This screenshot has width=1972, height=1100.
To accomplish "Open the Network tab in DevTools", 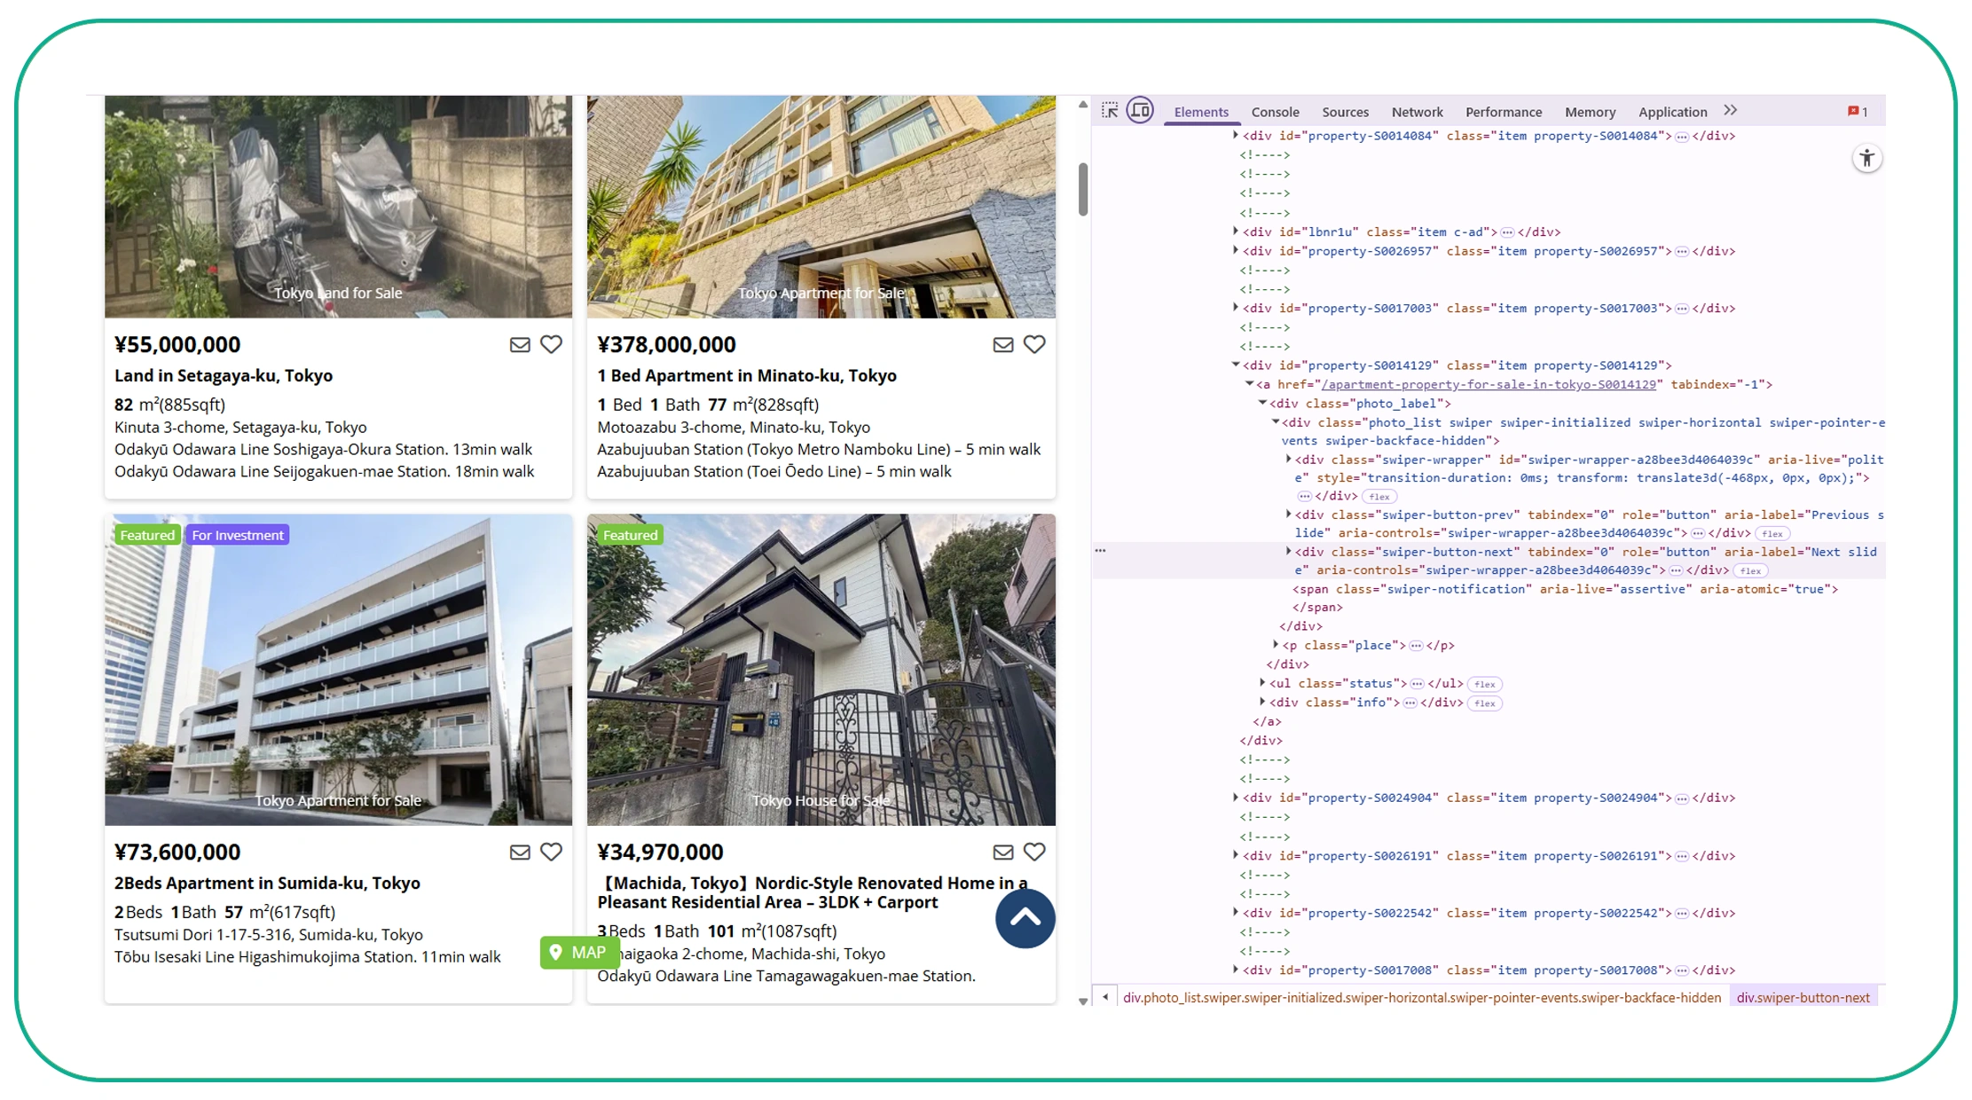I will click(x=1416, y=112).
